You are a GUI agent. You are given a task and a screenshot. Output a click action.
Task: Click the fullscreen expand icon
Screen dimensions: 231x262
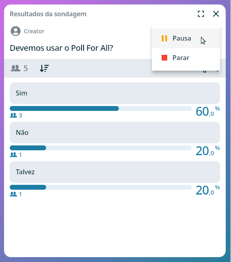(x=201, y=14)
